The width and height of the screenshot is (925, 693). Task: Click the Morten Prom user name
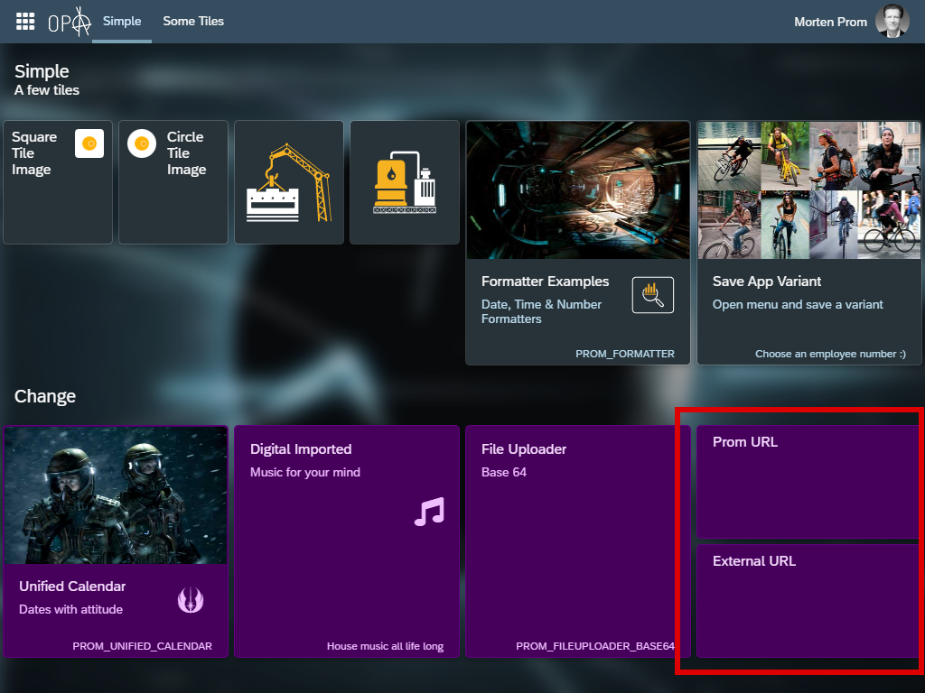(x=830, y=22)
